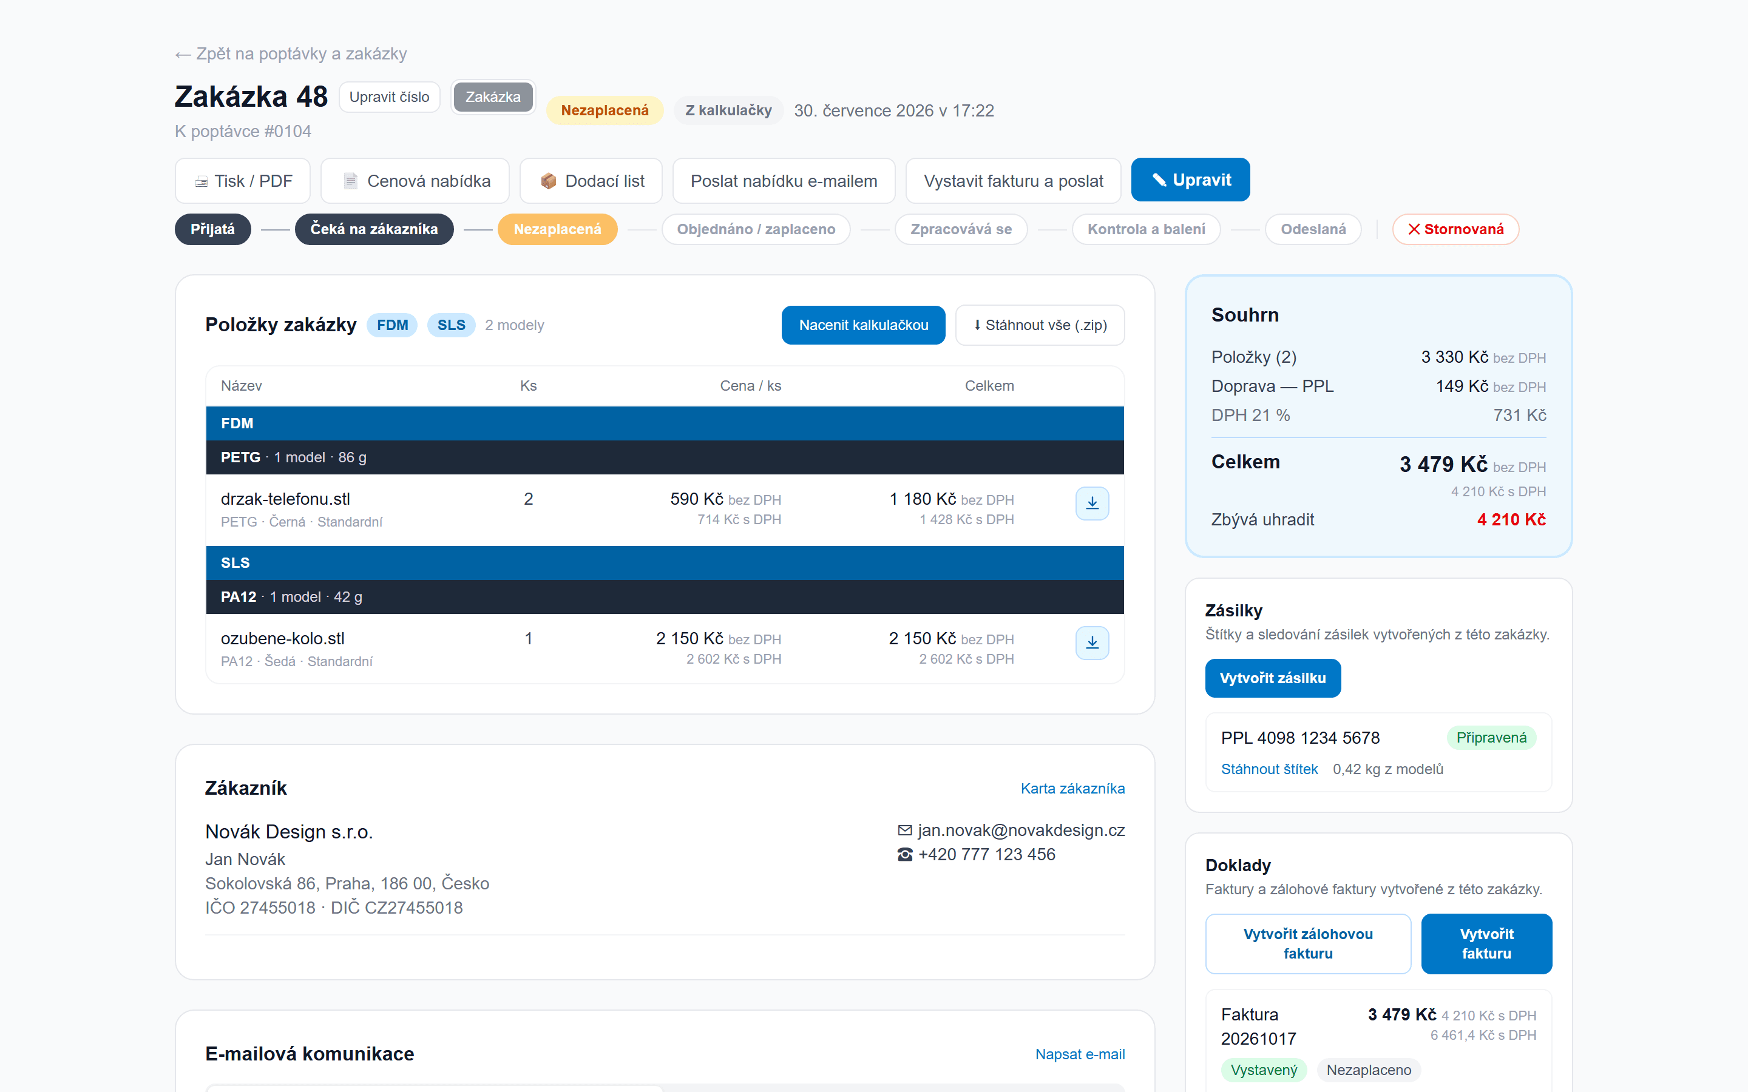
Task: Click Nacenit kalkulačkou
Action: 863,325
